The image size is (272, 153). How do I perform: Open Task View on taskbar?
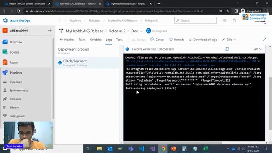coord(88,149)
